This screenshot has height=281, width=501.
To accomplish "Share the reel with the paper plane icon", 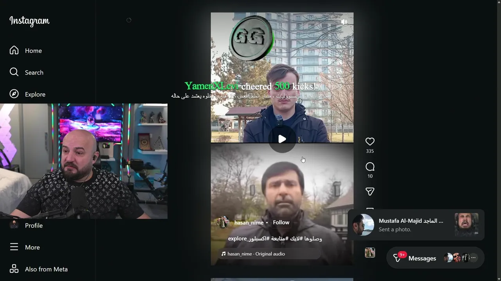I will pyautogui.click(x=370, y=191).
